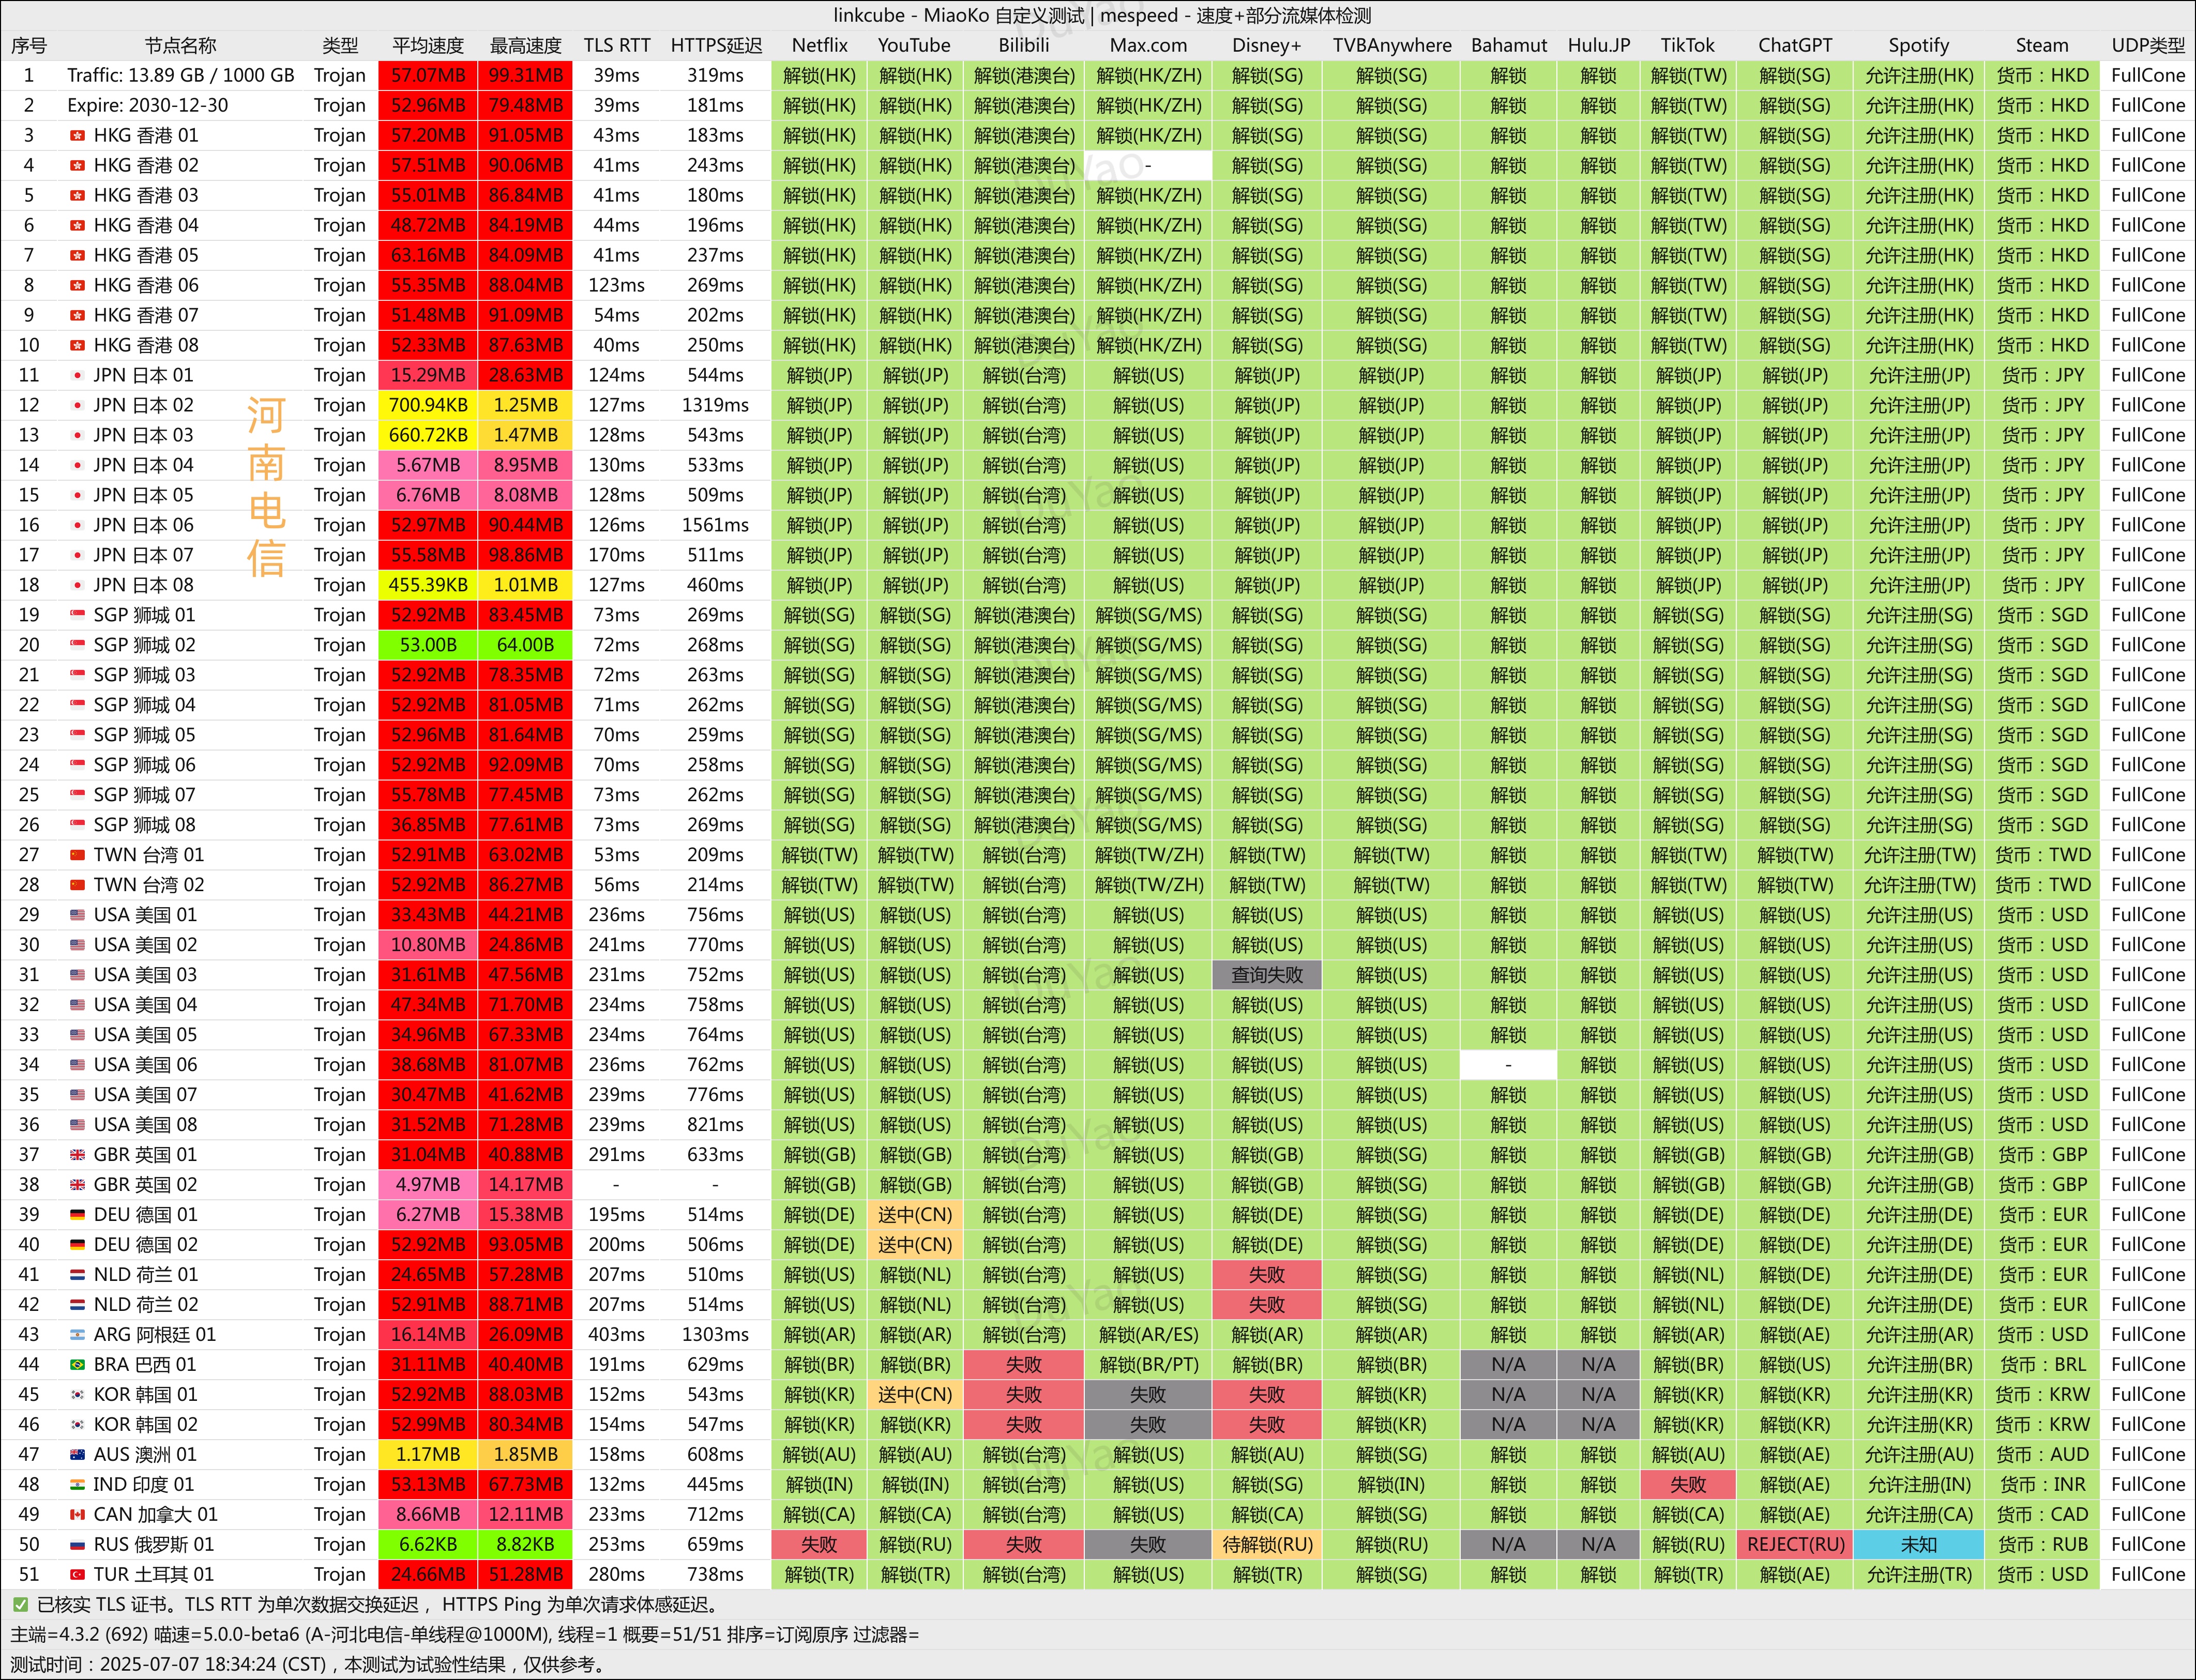Select the Spotify column header

(1919, 45)
